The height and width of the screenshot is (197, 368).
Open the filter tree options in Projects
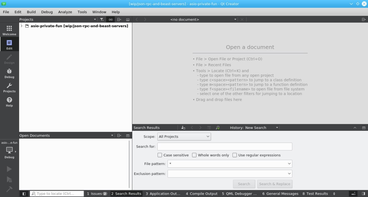pos(102,20)
